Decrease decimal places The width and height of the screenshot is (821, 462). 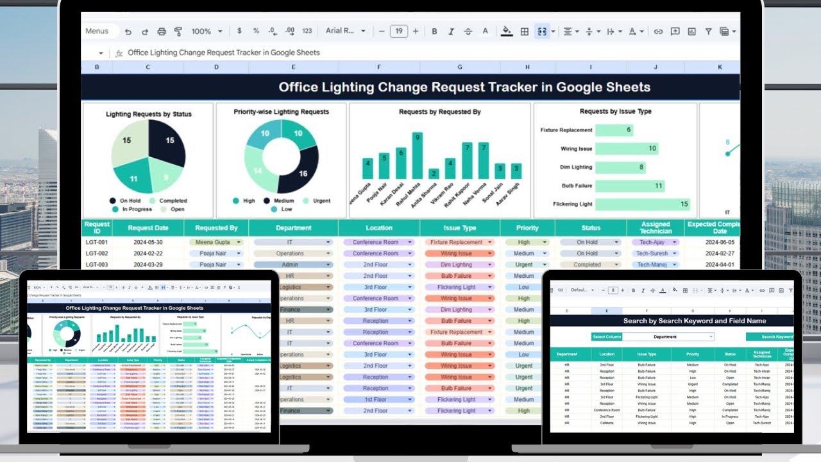coord(273,31)
